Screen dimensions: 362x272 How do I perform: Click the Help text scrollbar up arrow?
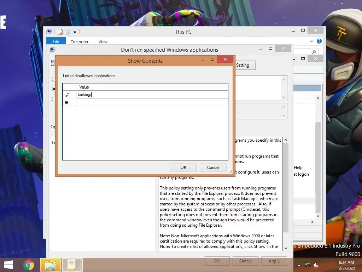[x=286, y=140]
